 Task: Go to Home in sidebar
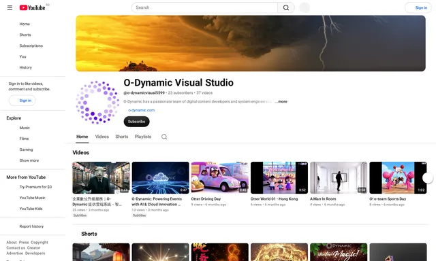25,24
